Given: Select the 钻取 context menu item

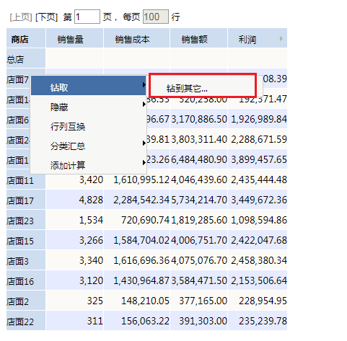Looking at the screenshot, I should 89,86.
